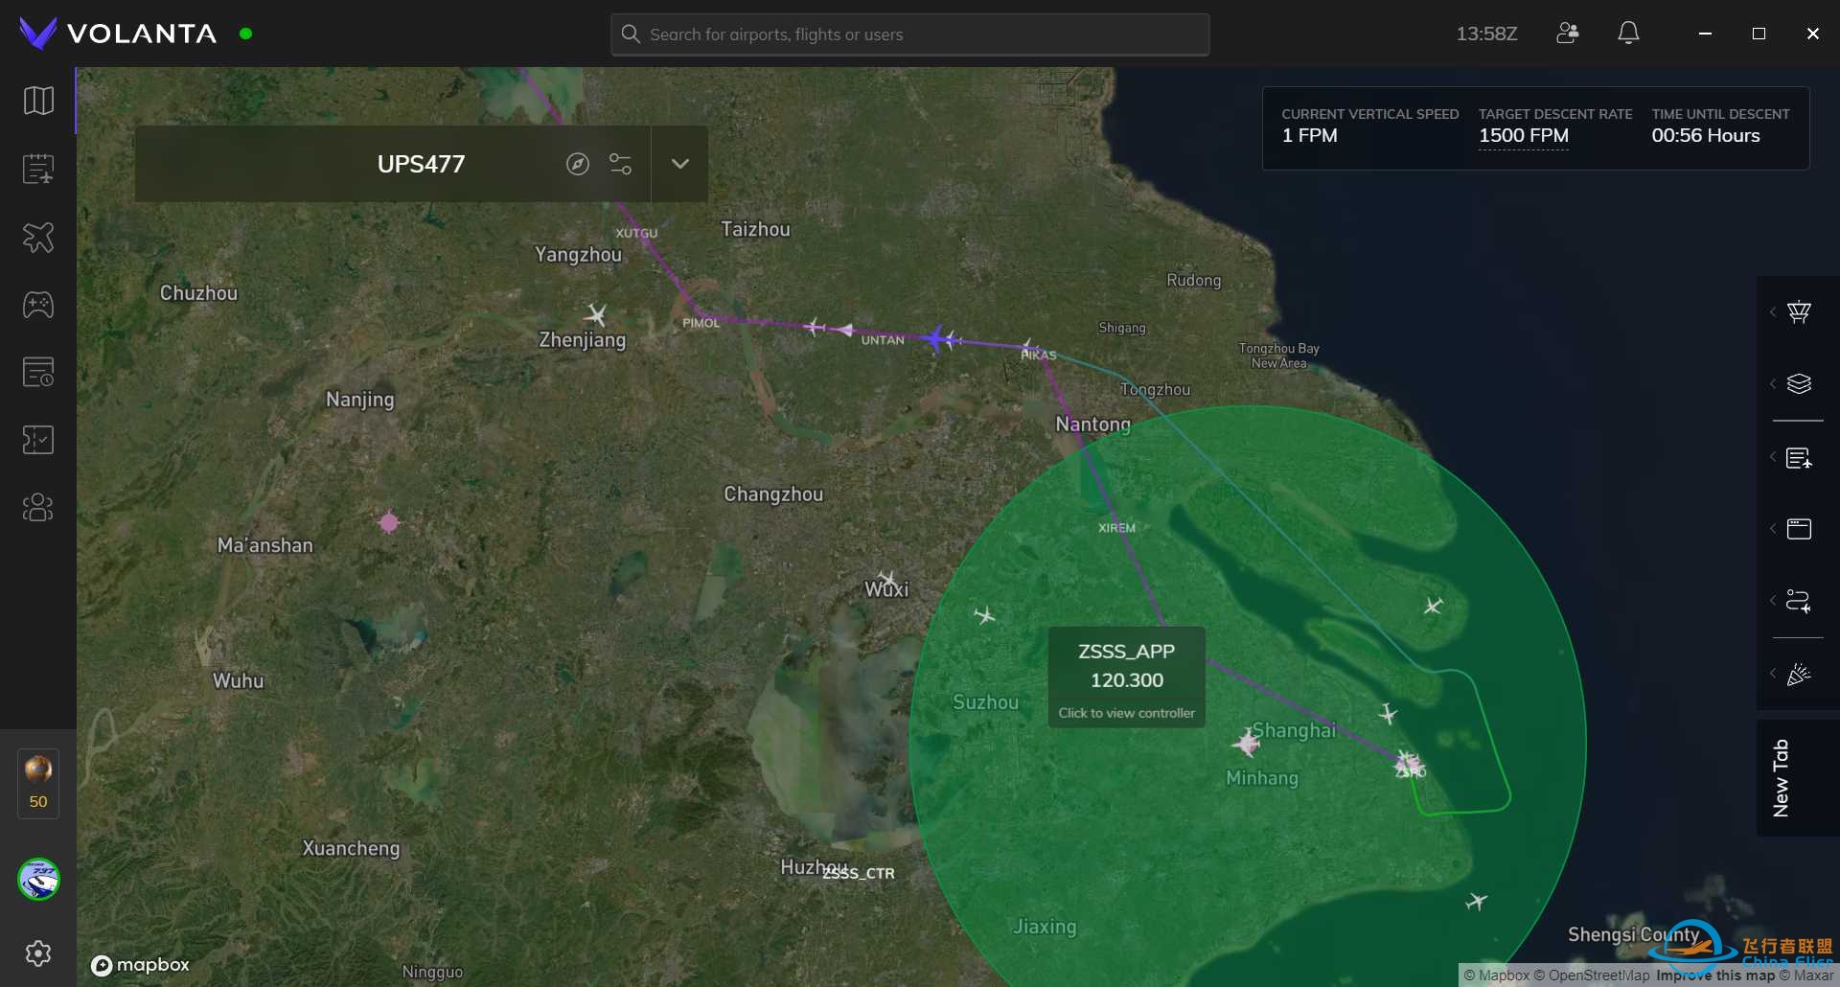Open the flight log add icon
The width and height of the screenshot is (1840, 987).
pos(38,169)
